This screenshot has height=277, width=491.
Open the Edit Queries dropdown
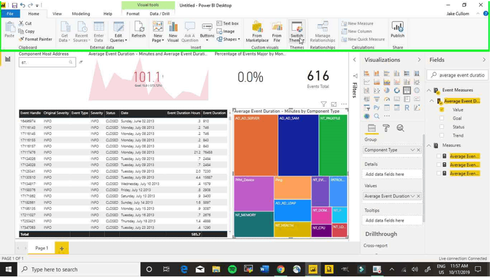coord(118,31)
